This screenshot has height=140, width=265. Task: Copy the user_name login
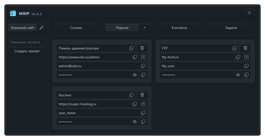(x=143, y=113)
